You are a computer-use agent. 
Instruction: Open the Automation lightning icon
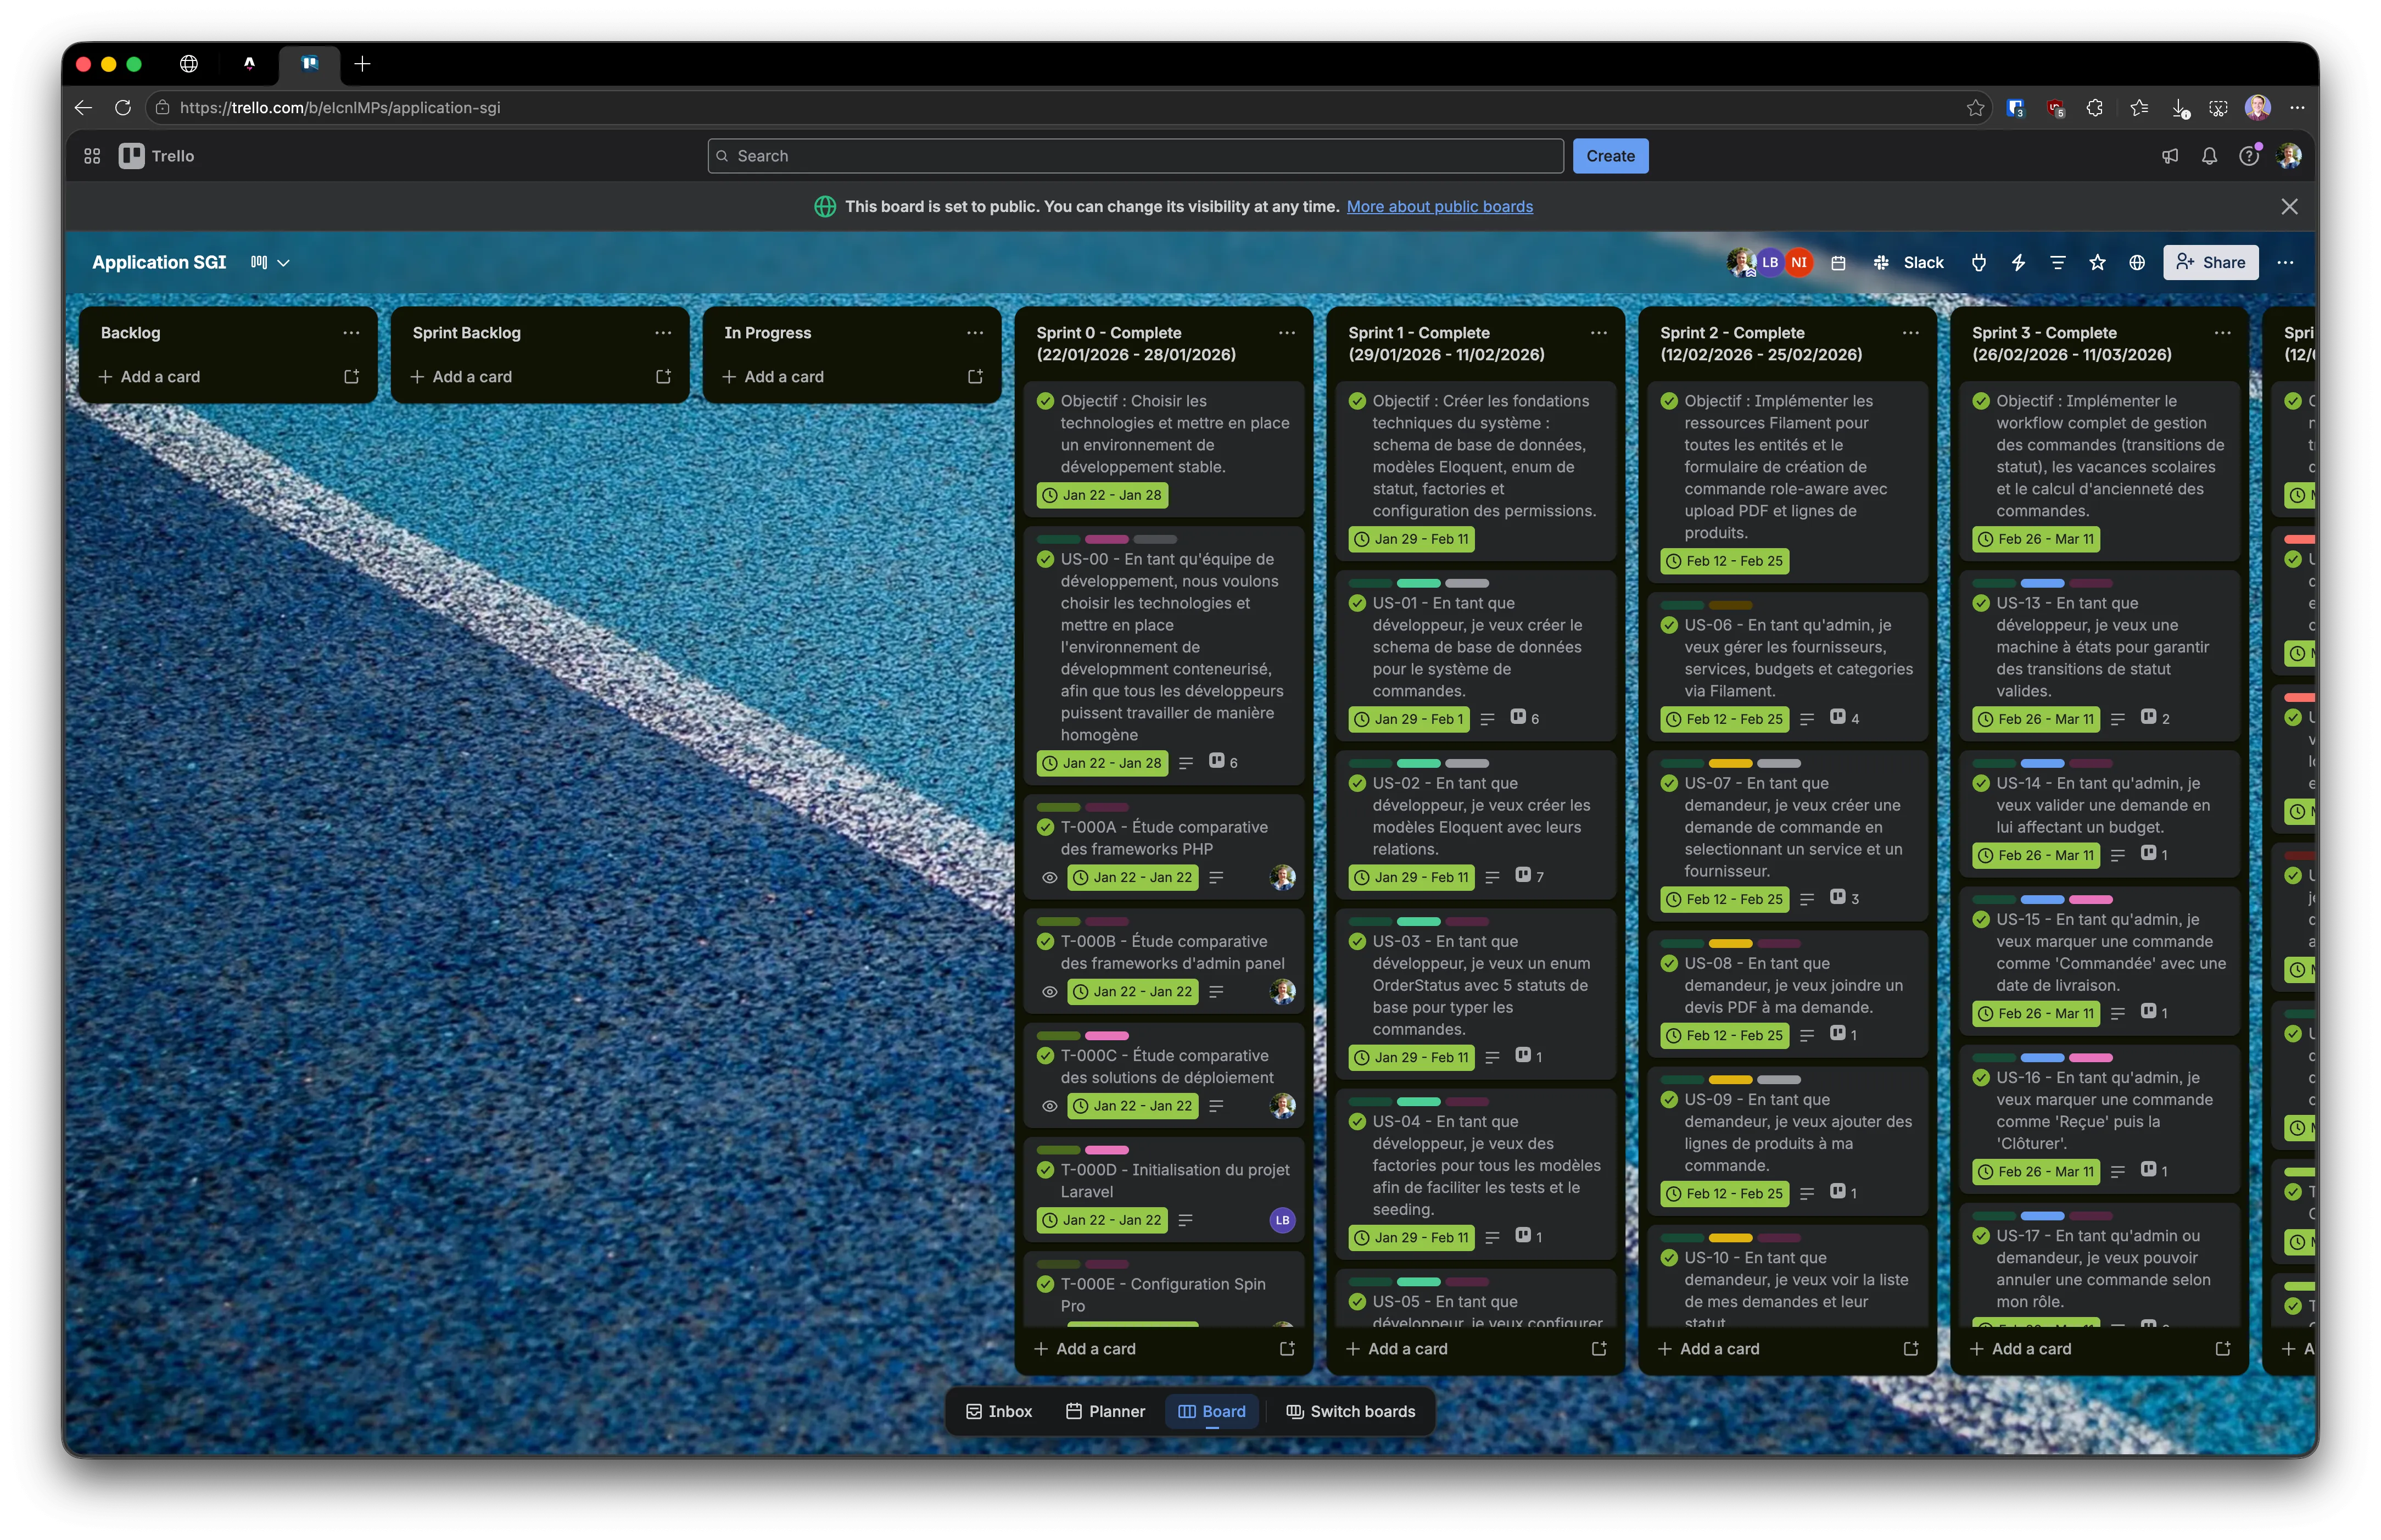click(2018, 263)
